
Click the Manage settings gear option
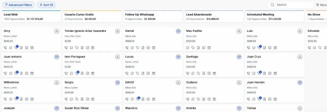tap(322, 5)
